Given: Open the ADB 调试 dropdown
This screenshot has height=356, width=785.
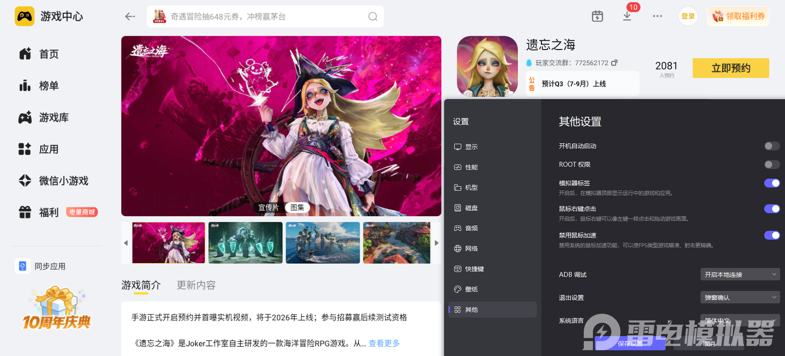Looking at the screenshot, I should click(740, 275).
